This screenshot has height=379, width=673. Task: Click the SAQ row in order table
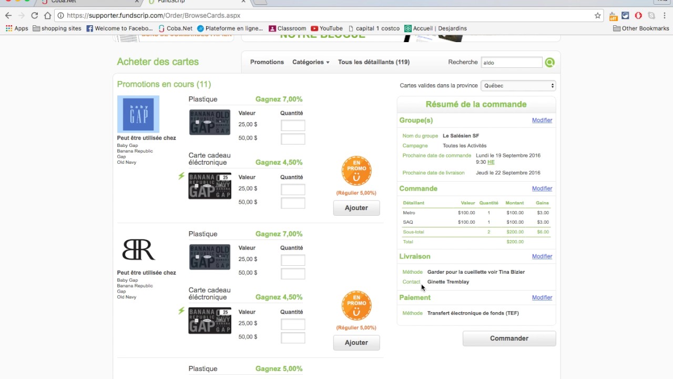click(x=476, y=222)
